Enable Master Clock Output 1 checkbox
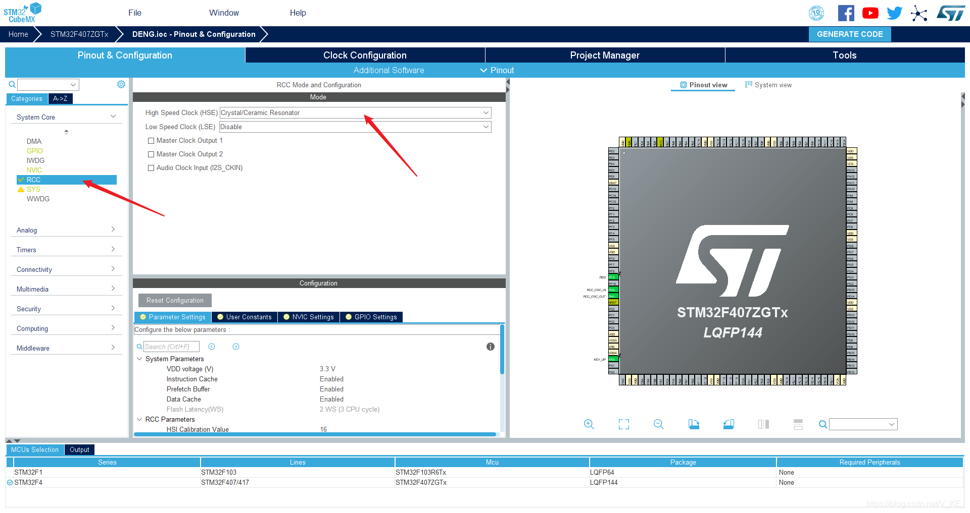Screen dimensions: 970x513 click(151, 141)
